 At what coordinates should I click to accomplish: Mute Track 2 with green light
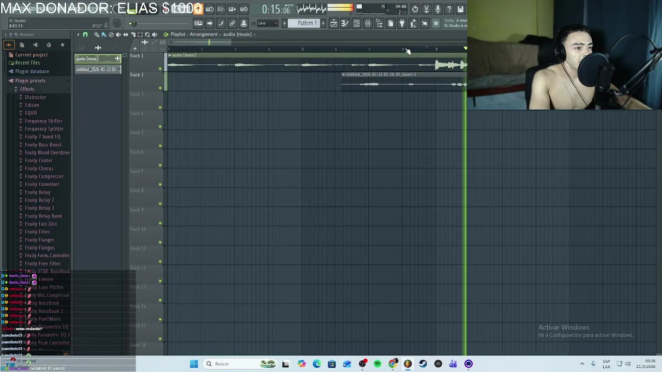[x=160, y=88]
